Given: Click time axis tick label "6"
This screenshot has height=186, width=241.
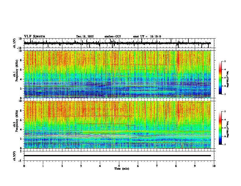Looking at the screenshot, I should click(138, 166).
